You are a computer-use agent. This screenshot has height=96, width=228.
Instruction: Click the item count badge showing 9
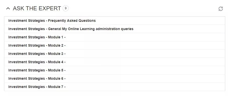tap(66, 9)
